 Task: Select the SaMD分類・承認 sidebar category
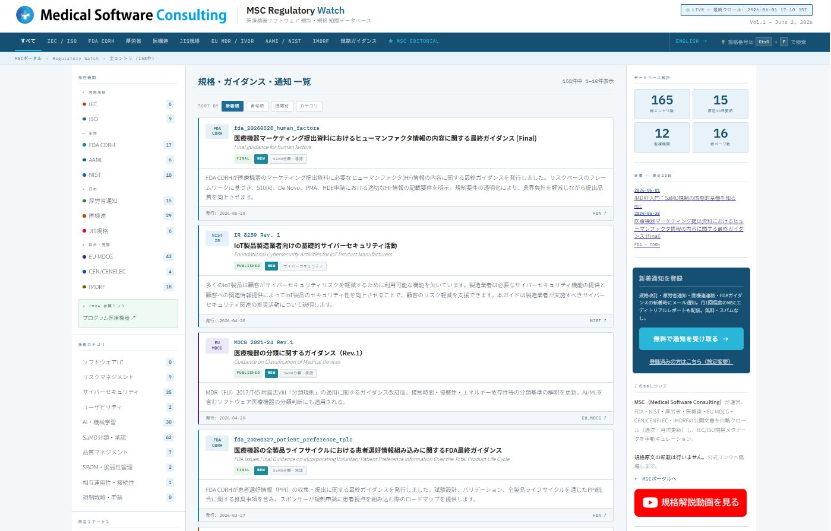click(x=128, y=438)
